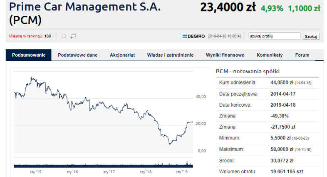This screenshot has height=177, width=327.
Task: Focus the 'szukaj profilu' search field
Action: [274, 36]
